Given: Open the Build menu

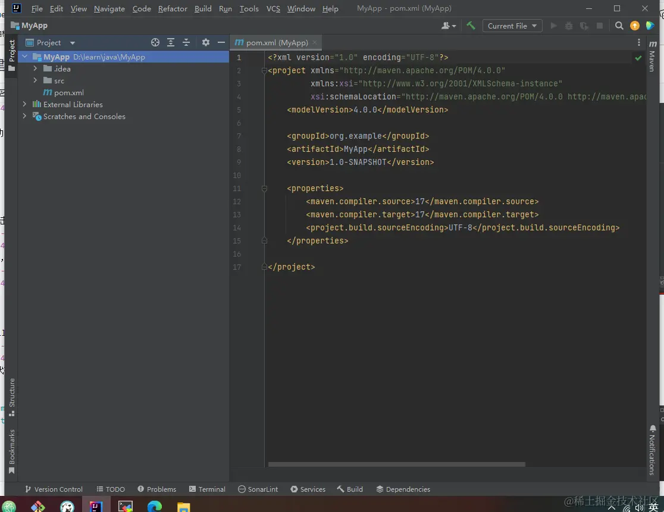Looking at the screenshot, I should pos(203,8).
